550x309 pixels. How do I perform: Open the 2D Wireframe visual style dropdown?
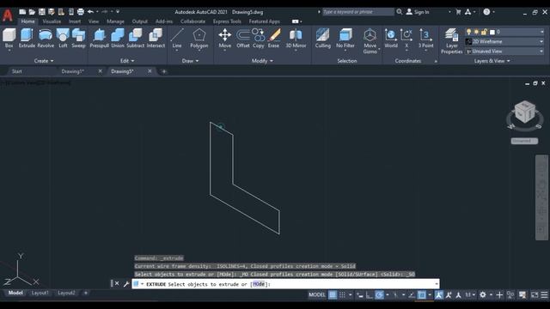(504, 41)
